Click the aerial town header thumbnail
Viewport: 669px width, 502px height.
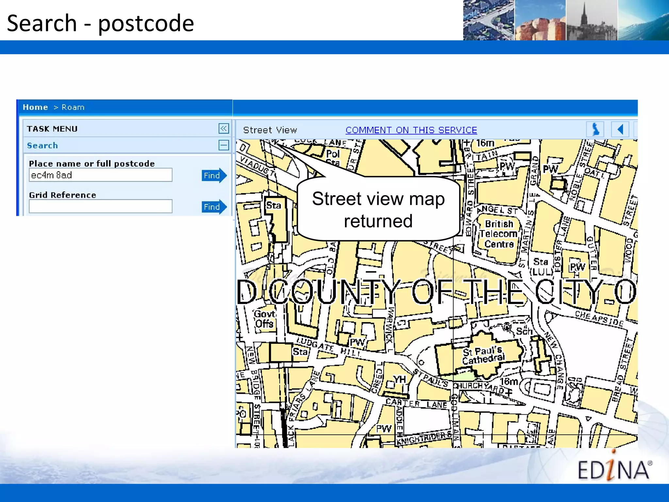(x=489, y=20)
